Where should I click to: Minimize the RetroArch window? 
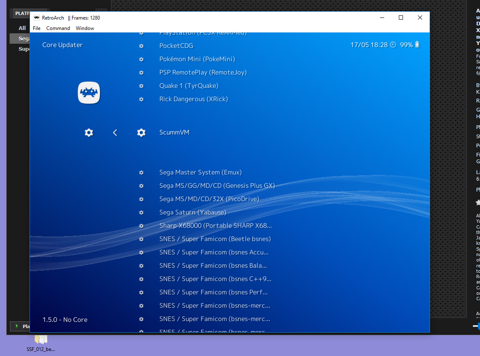pos(382,18)
